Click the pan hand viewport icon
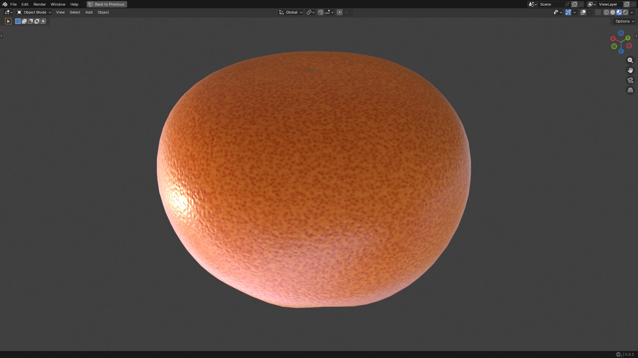 [x=630, y=70]
